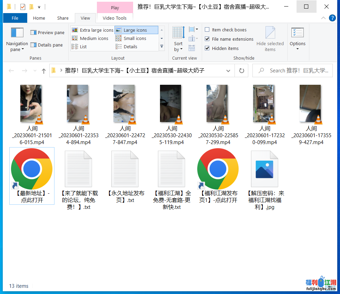
Task: Open the 解压密码 jpg image file
Action: [264, 169]
